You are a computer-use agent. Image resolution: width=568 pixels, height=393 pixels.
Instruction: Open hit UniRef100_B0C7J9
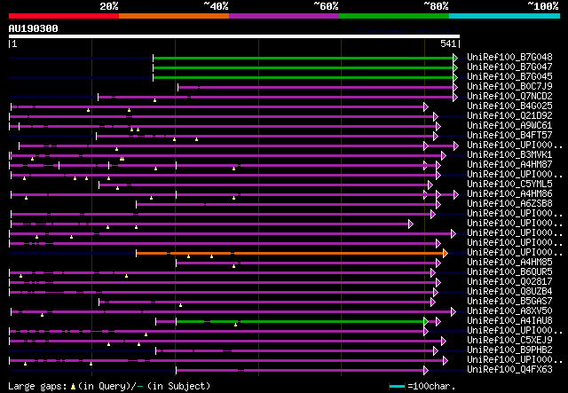coord(509,87)
